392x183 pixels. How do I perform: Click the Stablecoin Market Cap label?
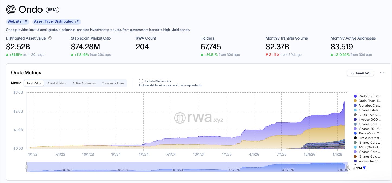tap(91, 38)
